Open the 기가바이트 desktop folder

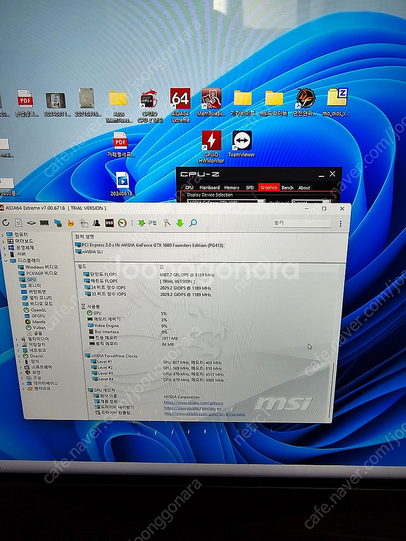tap(243, 103)
